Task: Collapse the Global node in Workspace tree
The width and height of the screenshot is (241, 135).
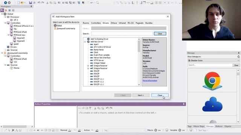Action: (2, 14)
